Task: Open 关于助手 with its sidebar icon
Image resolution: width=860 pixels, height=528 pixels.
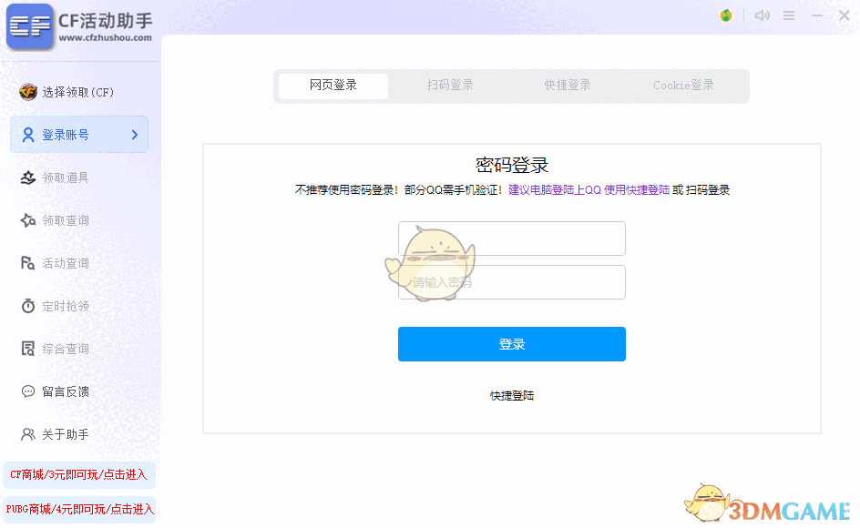Action: click(x=28, y=433)
